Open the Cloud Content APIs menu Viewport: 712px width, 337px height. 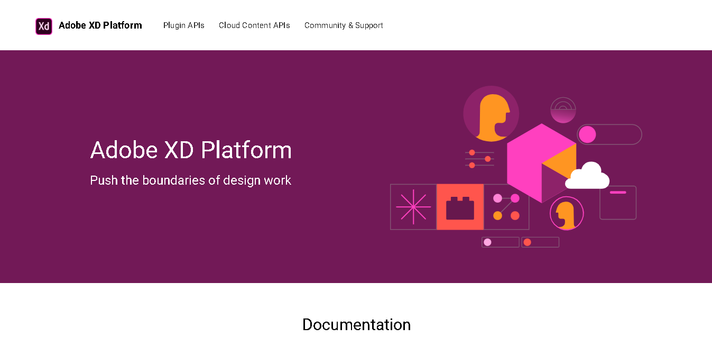pyautogui.click(x=254, y=25)
